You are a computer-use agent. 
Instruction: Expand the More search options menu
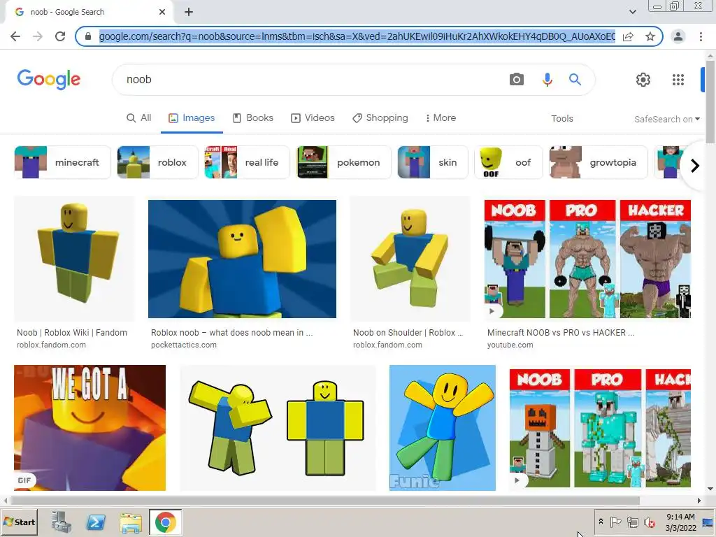[x=441, y=117]
